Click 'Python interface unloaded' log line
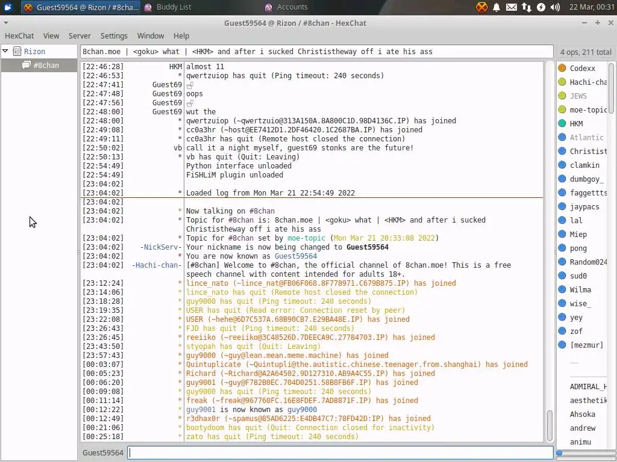617x462 pixels. tap(239, 166)
